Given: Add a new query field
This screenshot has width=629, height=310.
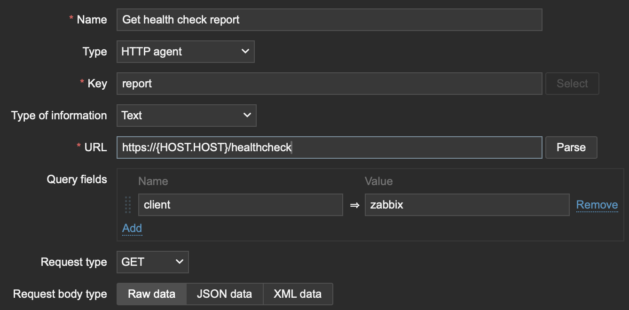Looking at the screenshot, I should (x=132, y=228).
